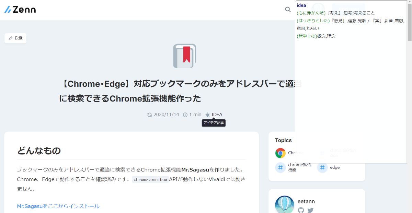Click the (哲学上の)概念,理念 definition line
The width and height of the screenshot is (412, 213).
click(x=316, y=36)
